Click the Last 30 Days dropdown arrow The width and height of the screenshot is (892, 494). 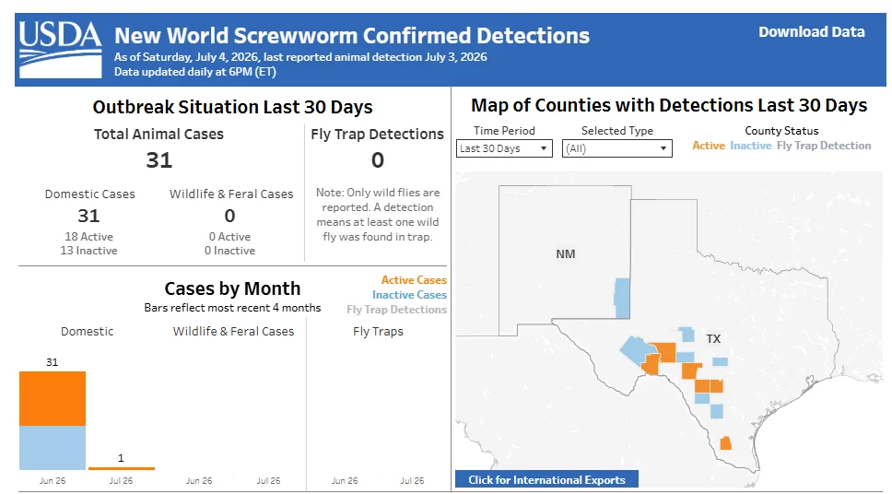(544, 148)
